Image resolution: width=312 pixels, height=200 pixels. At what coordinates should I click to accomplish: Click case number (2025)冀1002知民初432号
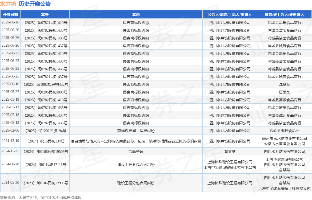[46, 84]
